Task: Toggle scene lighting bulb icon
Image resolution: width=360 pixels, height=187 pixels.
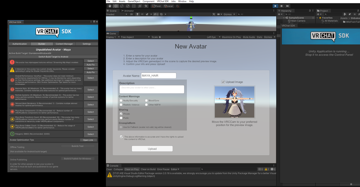Action: point(138,14)
